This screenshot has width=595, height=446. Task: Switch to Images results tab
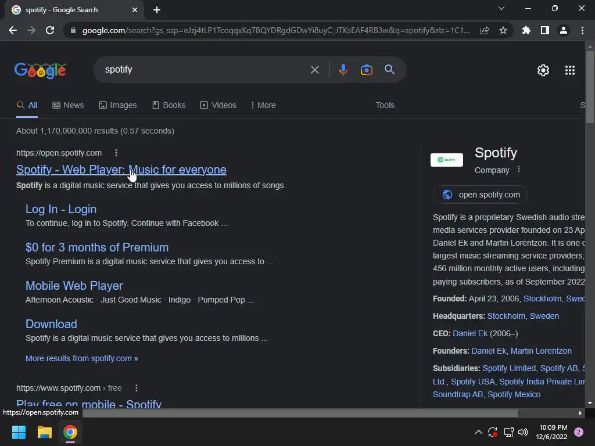tap(117, 105)
